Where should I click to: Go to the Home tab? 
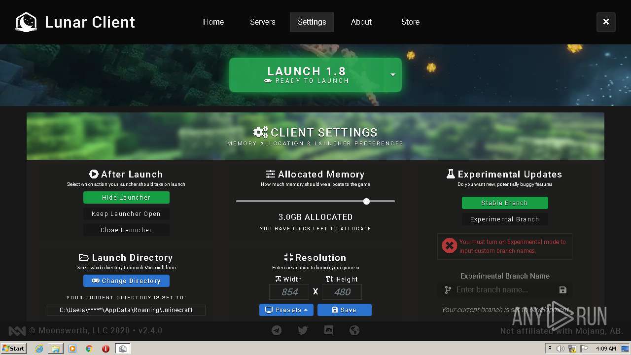coord(213,22)
